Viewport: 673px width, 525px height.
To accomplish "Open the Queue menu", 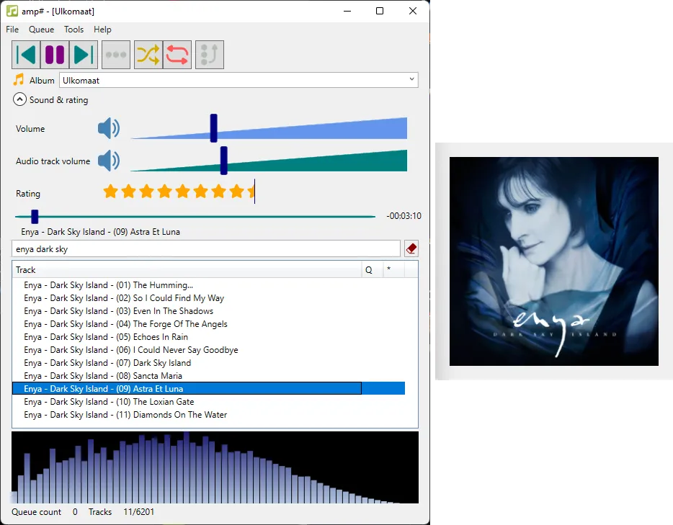I will 41,30.
